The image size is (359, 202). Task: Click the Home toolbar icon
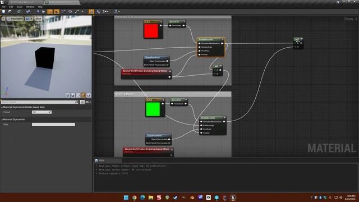38,11
